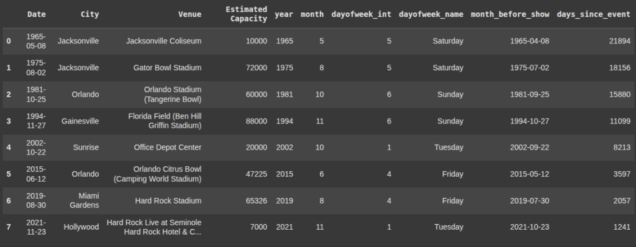This screenshot has height=247, width=636.
Task: Click the Date column header
Action: 37,14
